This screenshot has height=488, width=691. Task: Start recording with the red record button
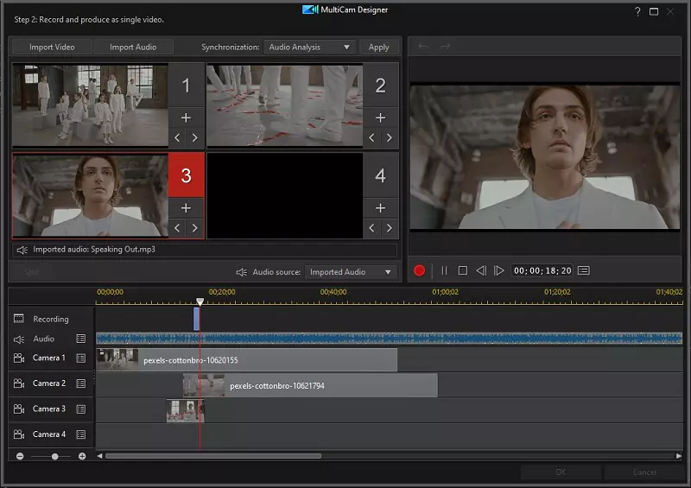[x=420, y=270]
